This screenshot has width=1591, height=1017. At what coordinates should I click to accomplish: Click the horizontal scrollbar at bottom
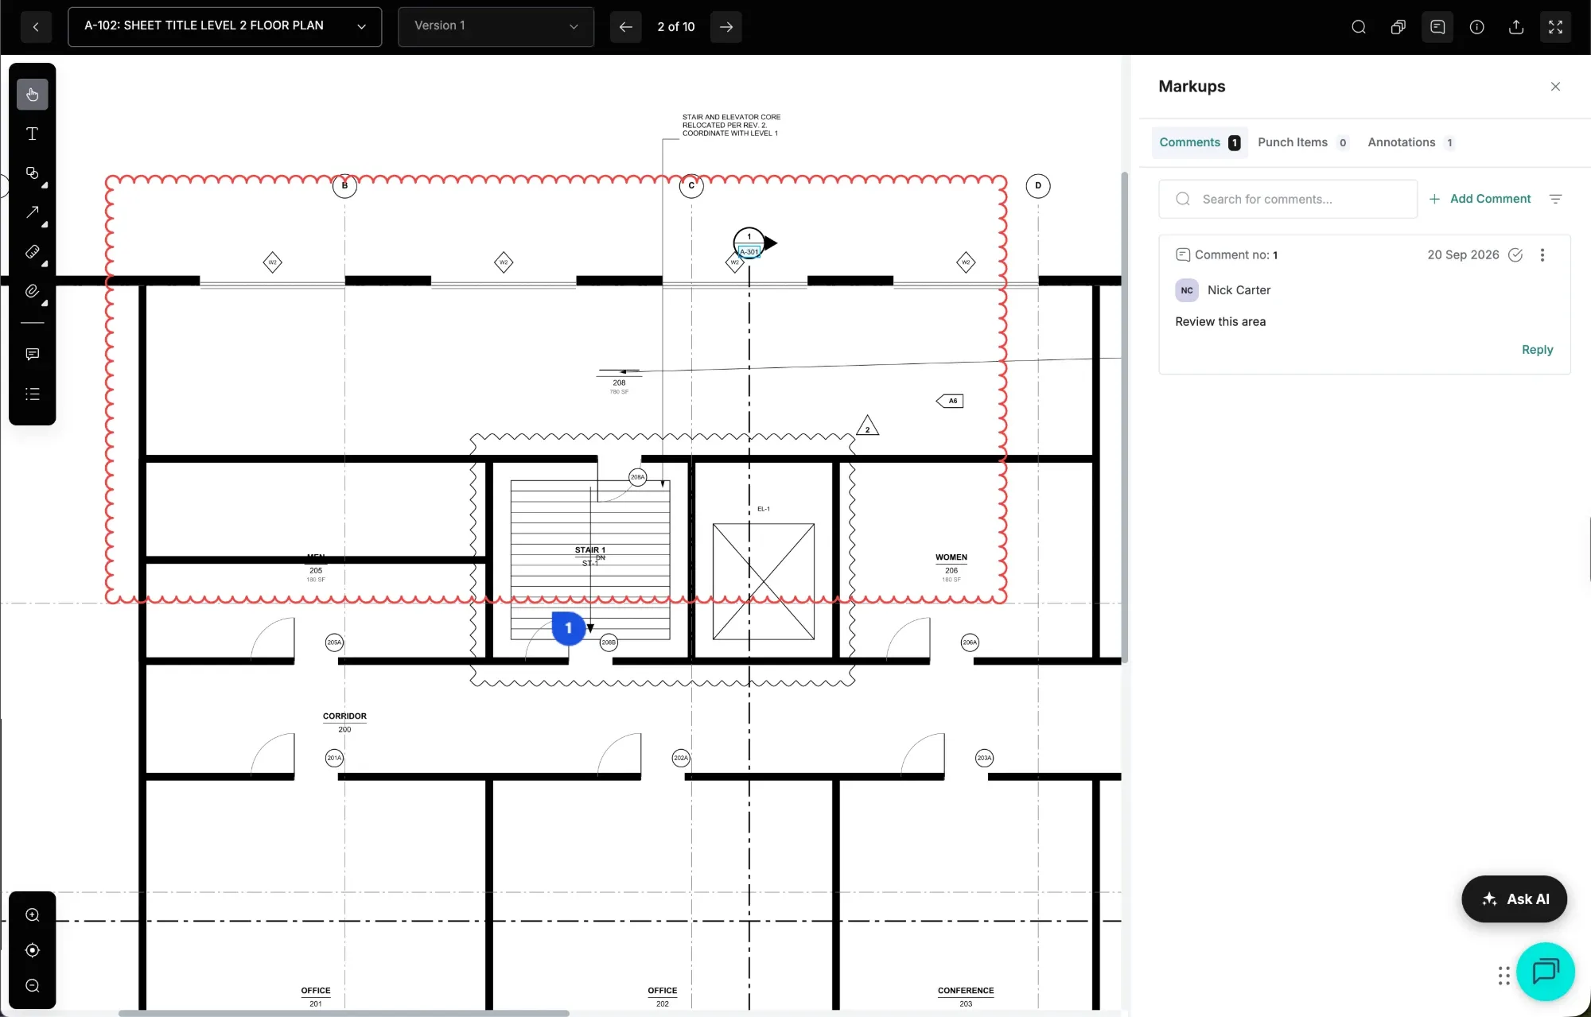(x=344, y=1013)
